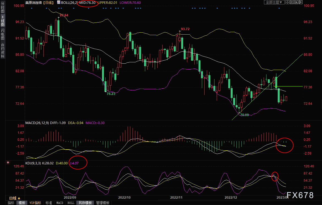Click the 美原油连续 contract title
The image size is (322, 205).
pyautogui.click(x=34, y=3)
